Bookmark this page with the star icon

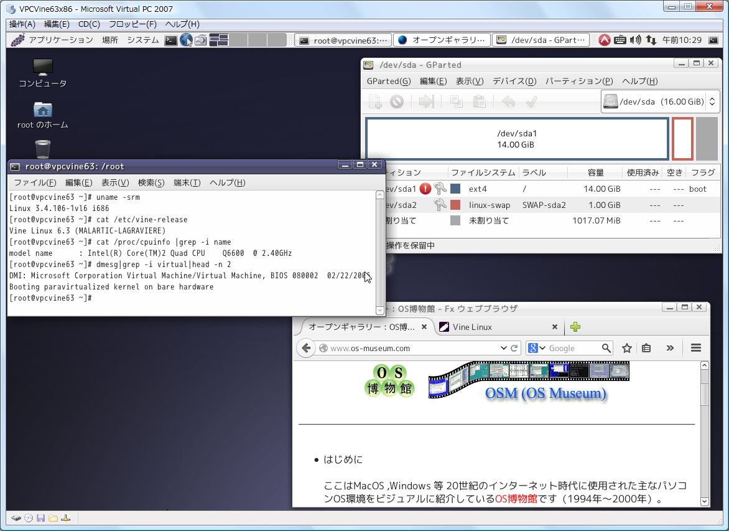(627, 348)
